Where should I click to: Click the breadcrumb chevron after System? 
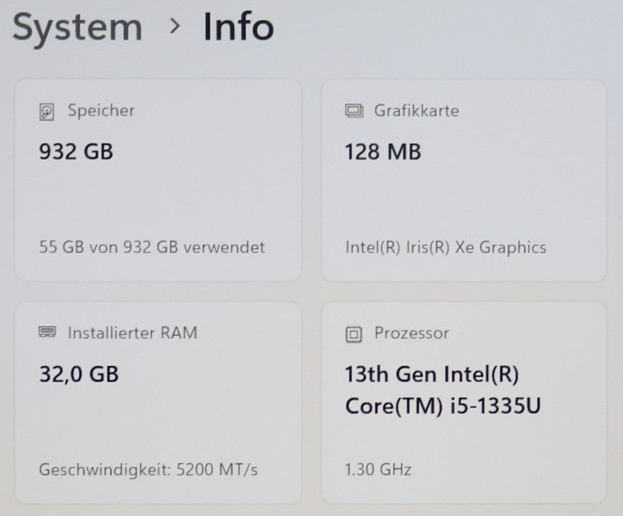click(x=173, y=26)
